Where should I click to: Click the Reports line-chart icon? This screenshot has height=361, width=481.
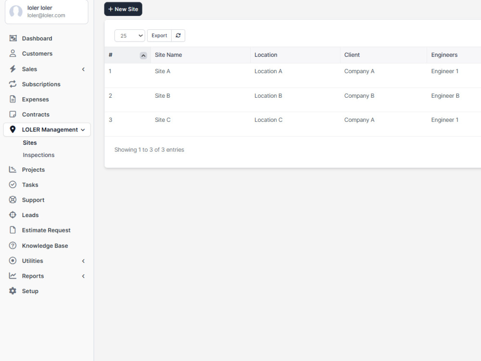click(13, 276)
